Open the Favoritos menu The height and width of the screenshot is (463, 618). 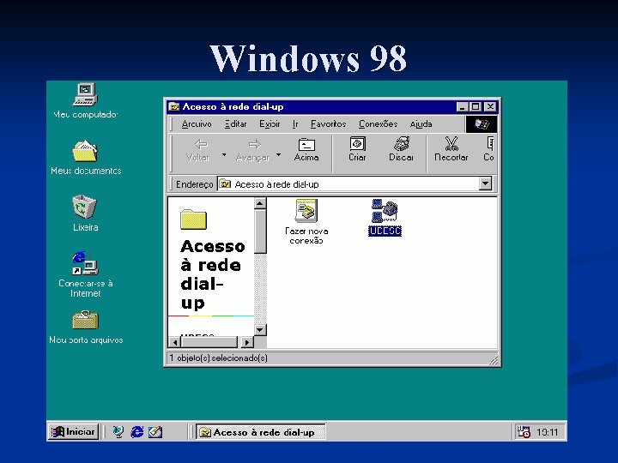(x=328, y=124)
